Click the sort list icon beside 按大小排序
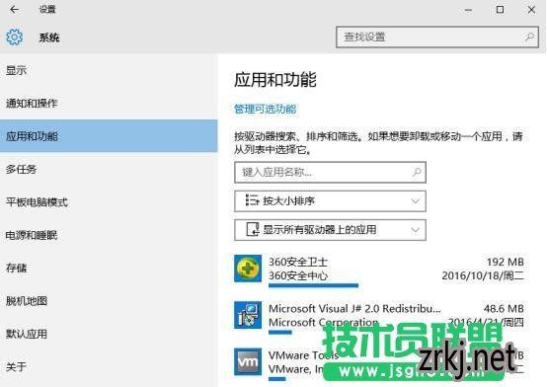This screenshot has width=547, height=387. point(252,200)
